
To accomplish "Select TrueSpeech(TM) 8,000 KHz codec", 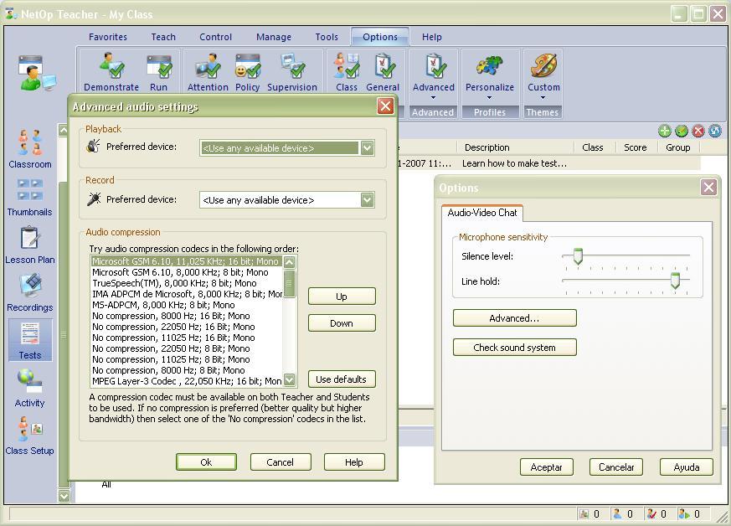I will point(187,283).
